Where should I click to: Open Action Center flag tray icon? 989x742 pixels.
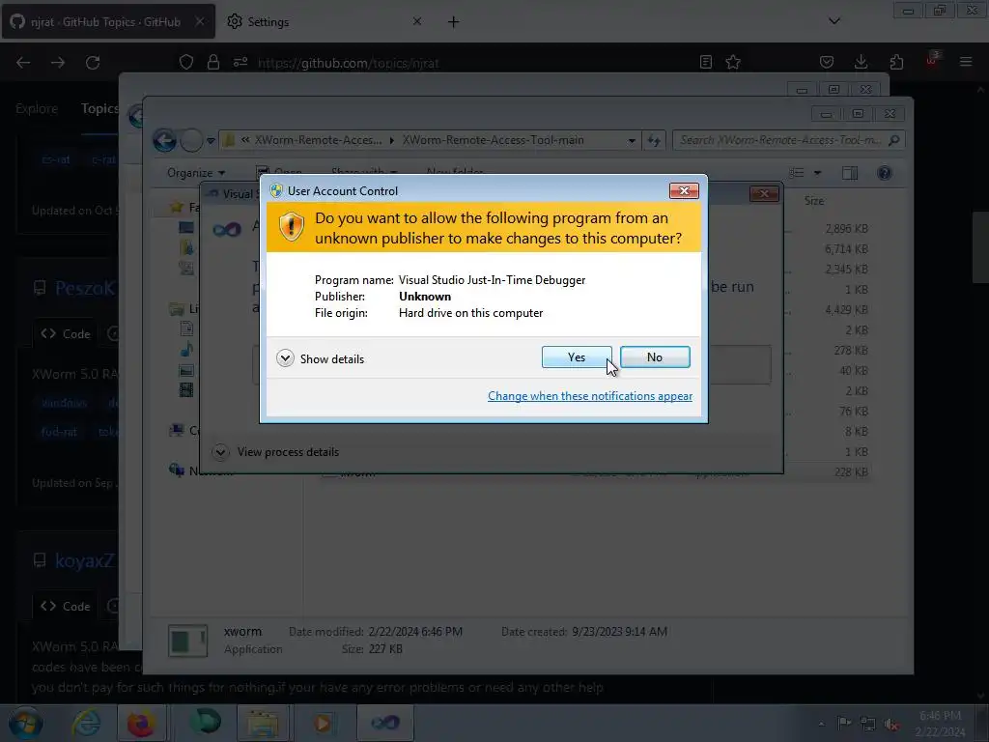(x=844, y=724)
